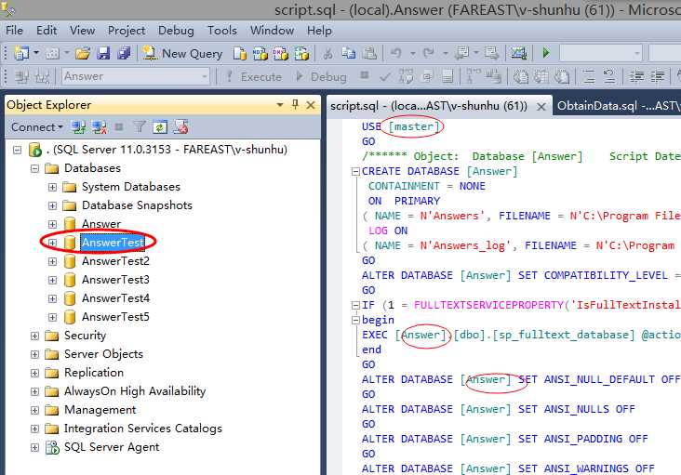Expand the AnswerTest database node
The image size is (681, 475).
(52, 243)
